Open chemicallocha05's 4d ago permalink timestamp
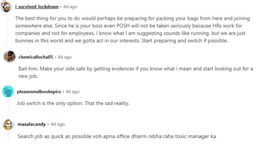This screenshot has width=257, height=144. tap(65, 57)
